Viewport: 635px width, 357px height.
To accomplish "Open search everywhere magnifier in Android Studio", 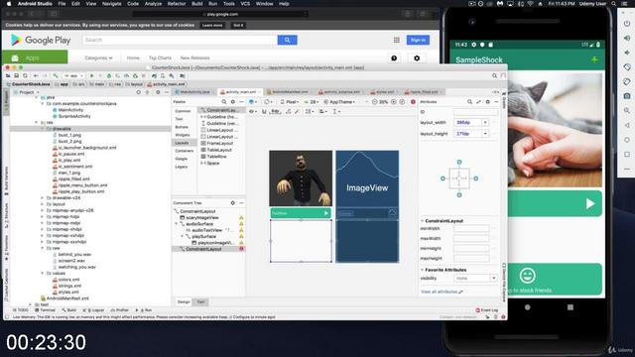I will (494, 75).
